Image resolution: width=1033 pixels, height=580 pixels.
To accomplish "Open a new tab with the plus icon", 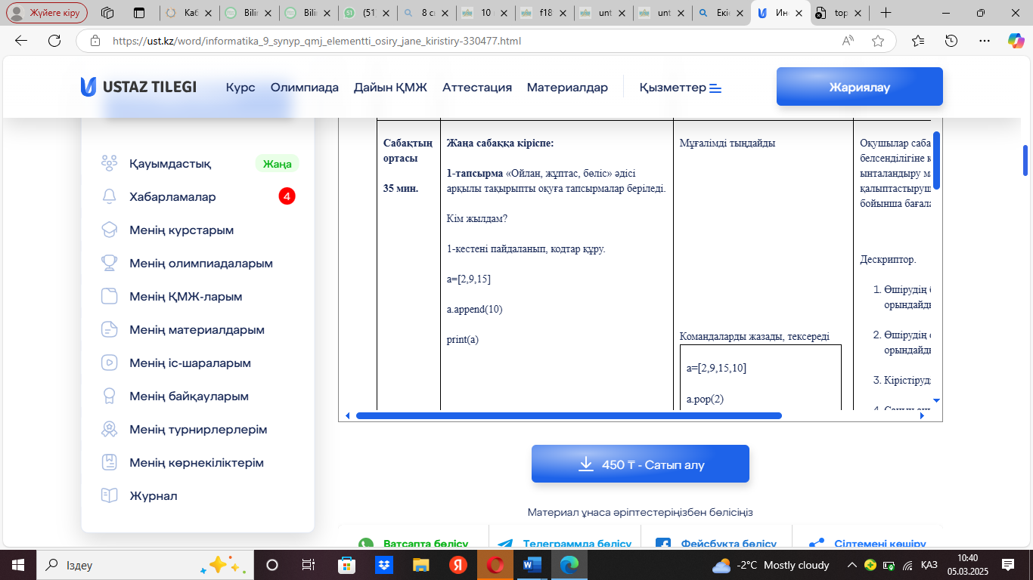I will click(x=886, y=13).
